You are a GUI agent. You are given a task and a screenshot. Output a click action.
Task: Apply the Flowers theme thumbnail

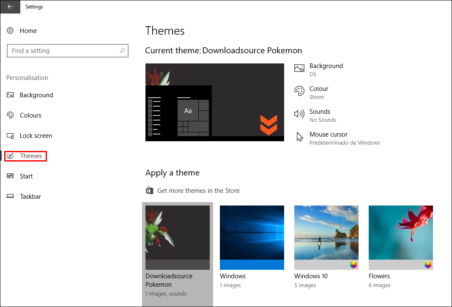401,238
